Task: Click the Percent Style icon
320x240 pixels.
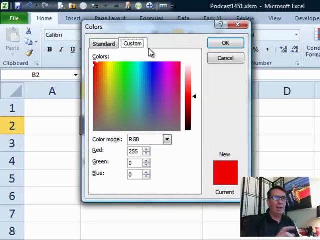Action: [x=256, y=49]
